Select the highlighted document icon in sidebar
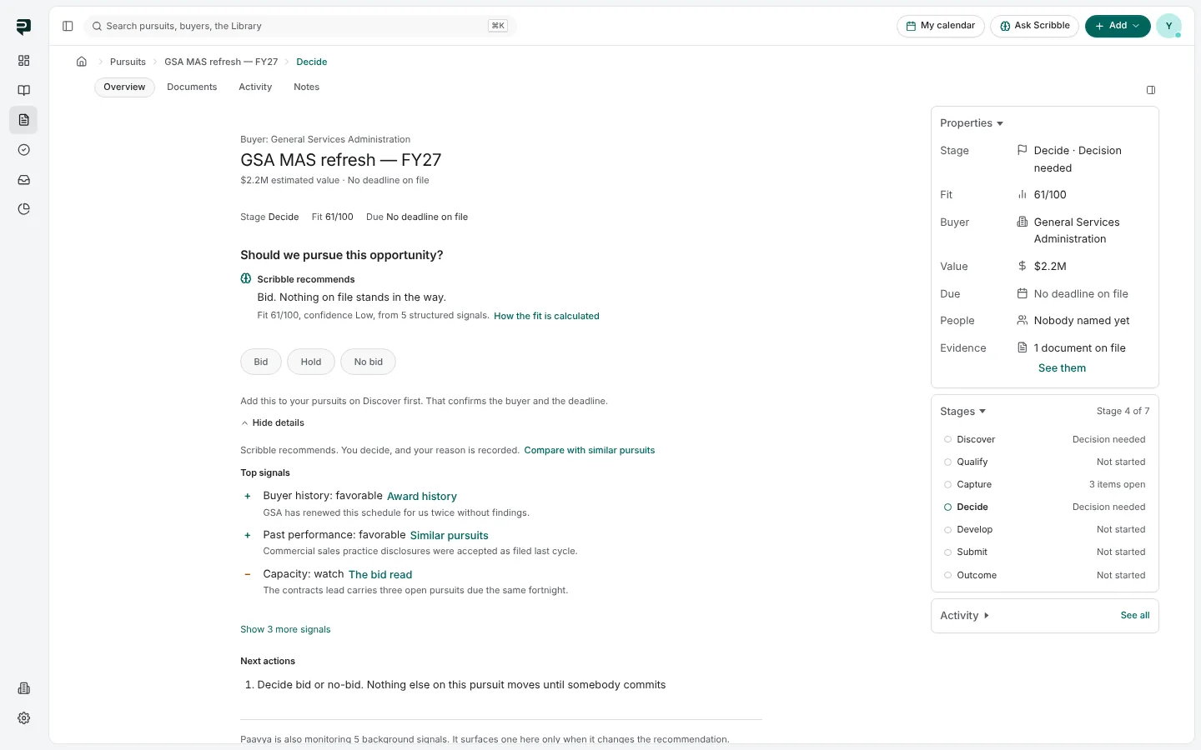 [23, 120]
